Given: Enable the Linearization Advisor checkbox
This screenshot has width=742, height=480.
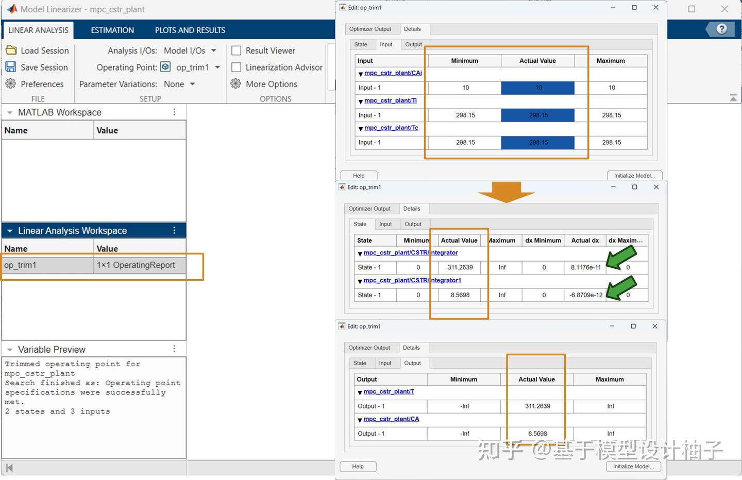Looking at the screenshot, I should 237,67.
